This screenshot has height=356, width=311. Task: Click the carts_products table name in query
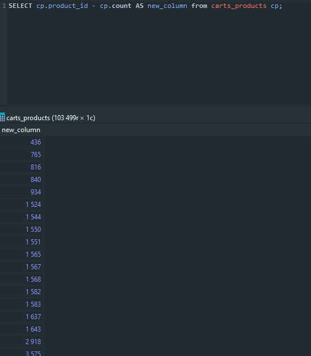click(239, 6)
